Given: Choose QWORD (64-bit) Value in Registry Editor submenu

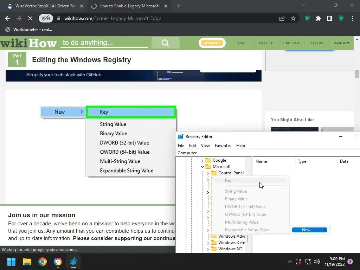Looking at the screenshot, I should [250, 214].
